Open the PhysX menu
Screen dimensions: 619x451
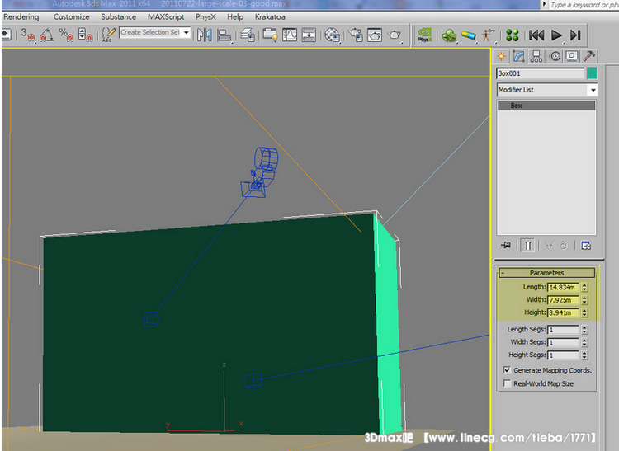pyautogui.click(x=206, y=17)
